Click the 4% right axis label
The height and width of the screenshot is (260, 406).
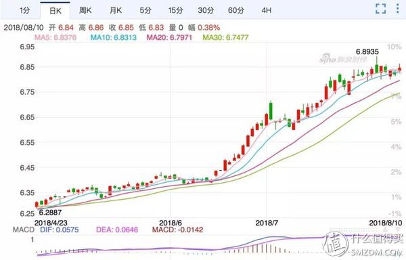396,147
